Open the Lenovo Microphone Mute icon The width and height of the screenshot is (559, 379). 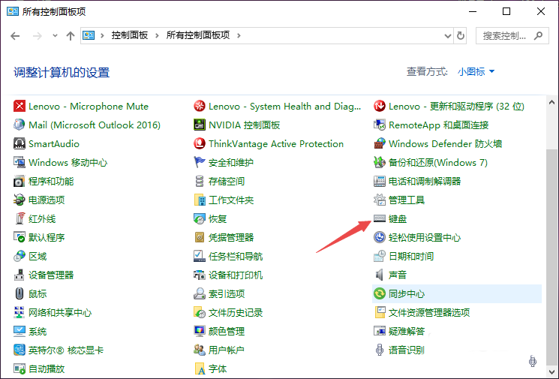click(20, 107)
